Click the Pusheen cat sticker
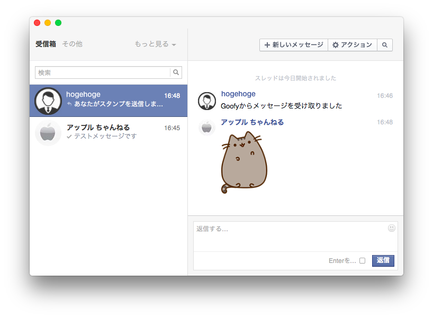 [x=244, y=162]
